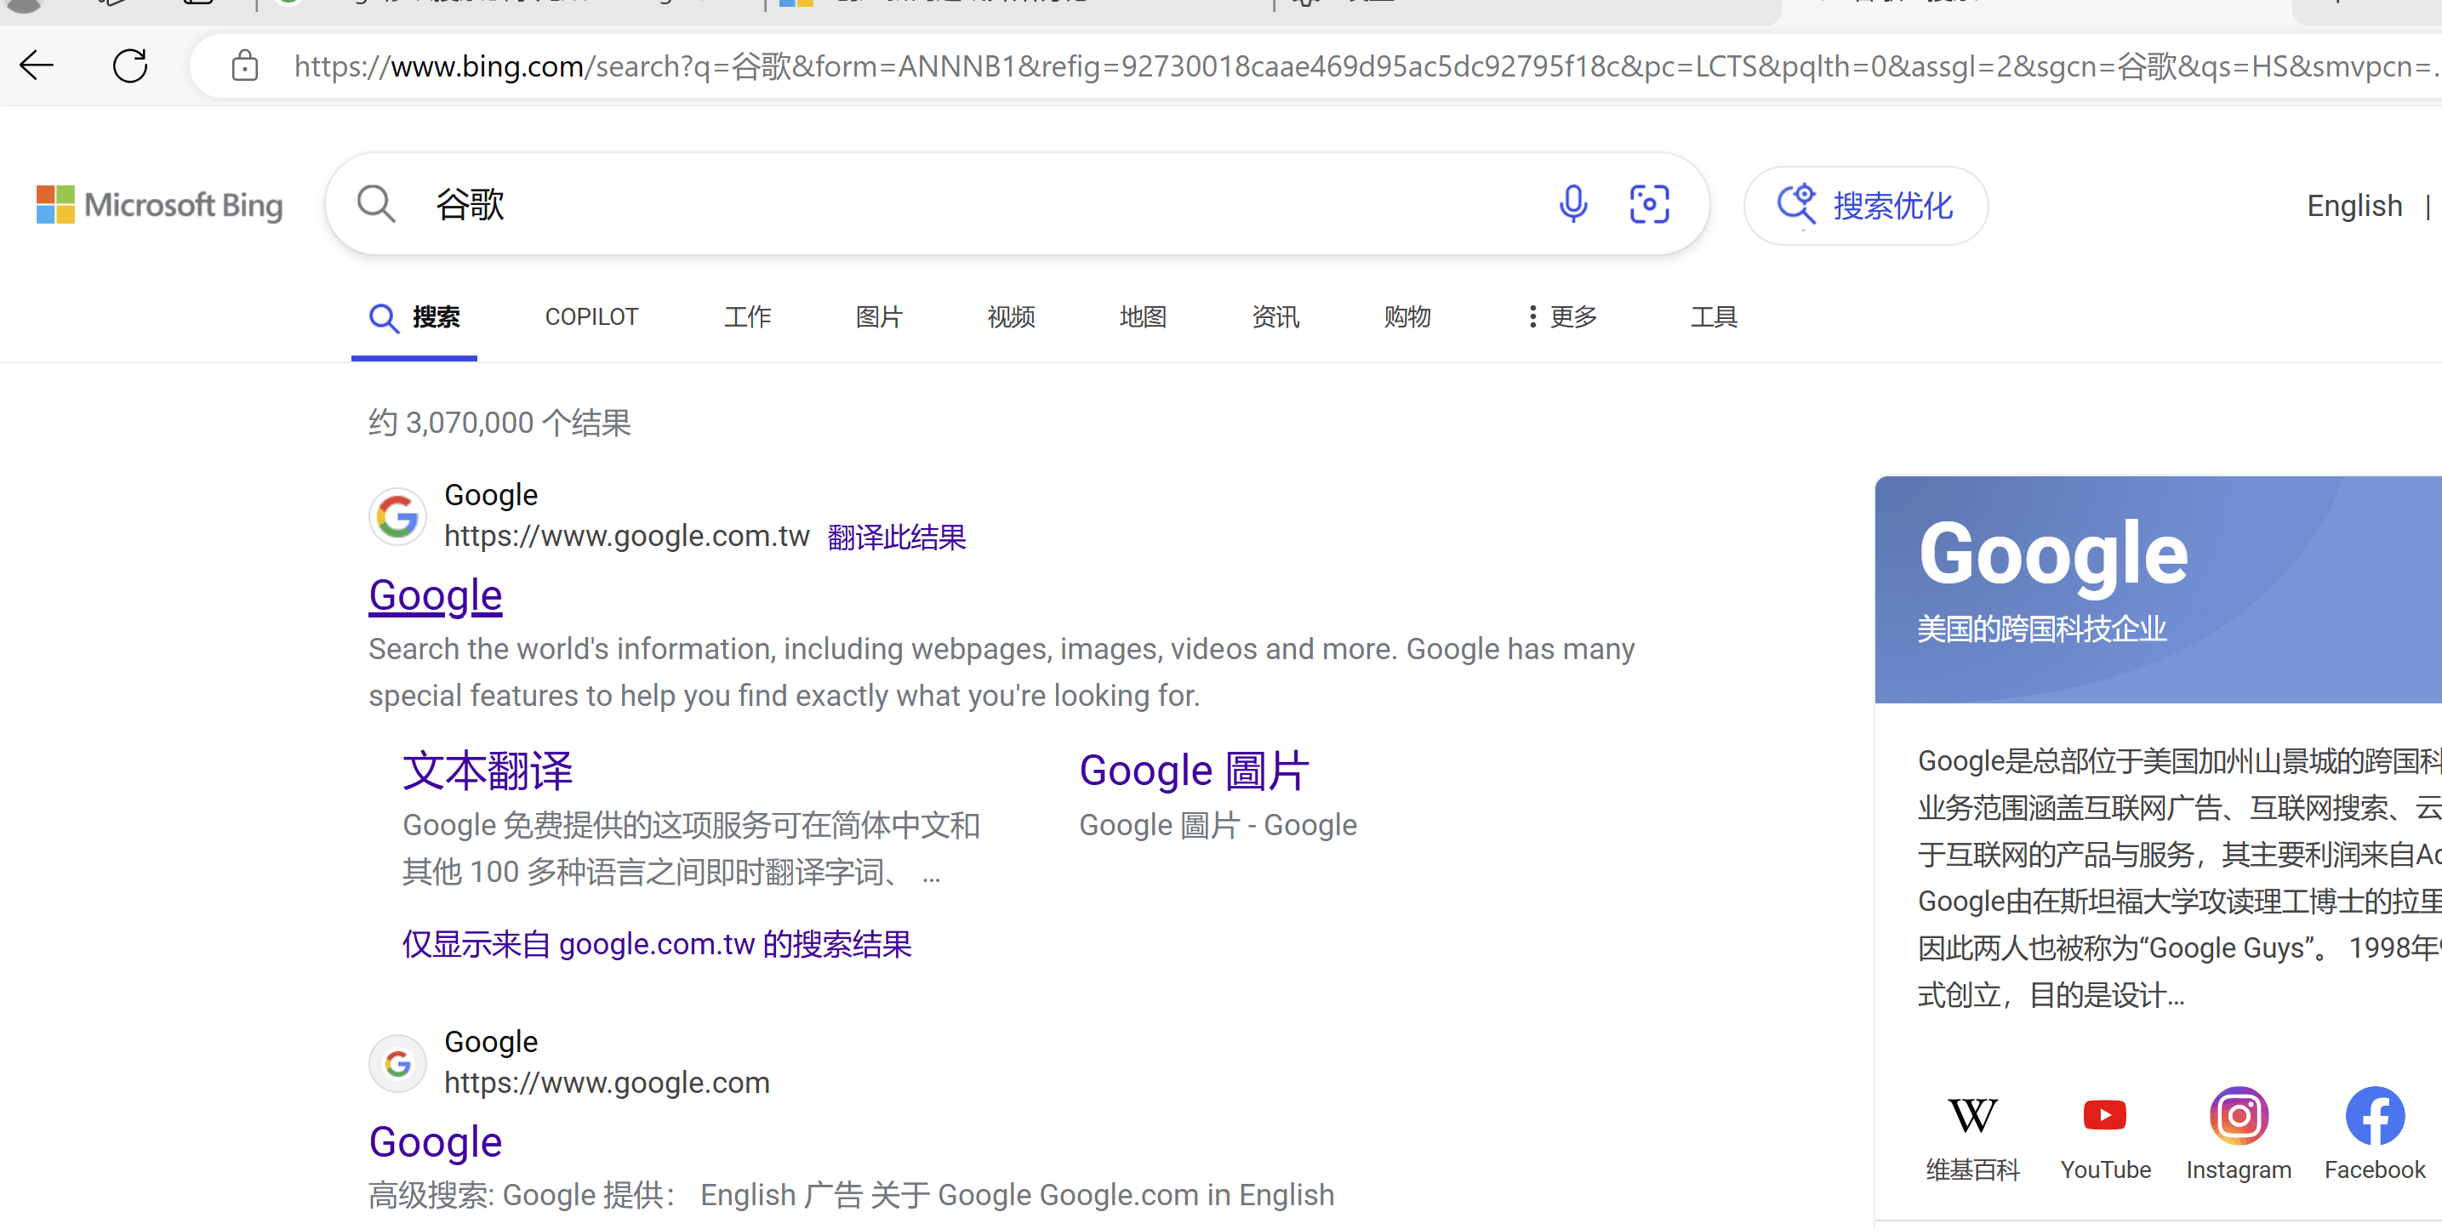This screenshot has width=2442, height=1229.
Task: Click the site security lock icon
Action: 244,65
